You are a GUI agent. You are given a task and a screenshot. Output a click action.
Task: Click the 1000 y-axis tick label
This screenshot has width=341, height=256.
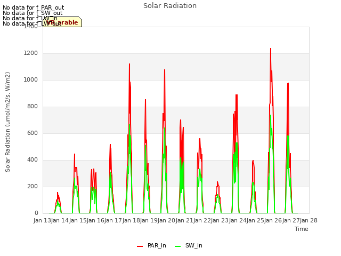coord(31,80)
